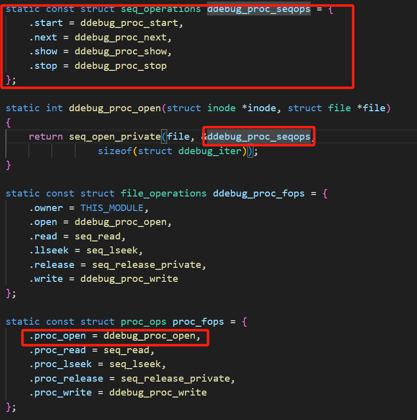417x420 pixels.
Task: Click the proc_ops type name
Action: [144, 321]
